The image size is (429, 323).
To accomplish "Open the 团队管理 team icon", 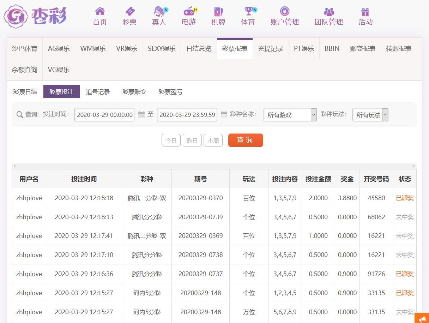I will pyautogui.click(x=329, y=12).
